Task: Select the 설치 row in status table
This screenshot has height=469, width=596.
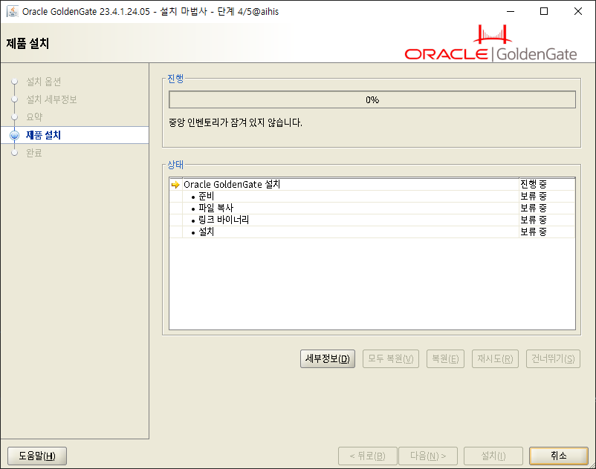Action: pos(372,232)
